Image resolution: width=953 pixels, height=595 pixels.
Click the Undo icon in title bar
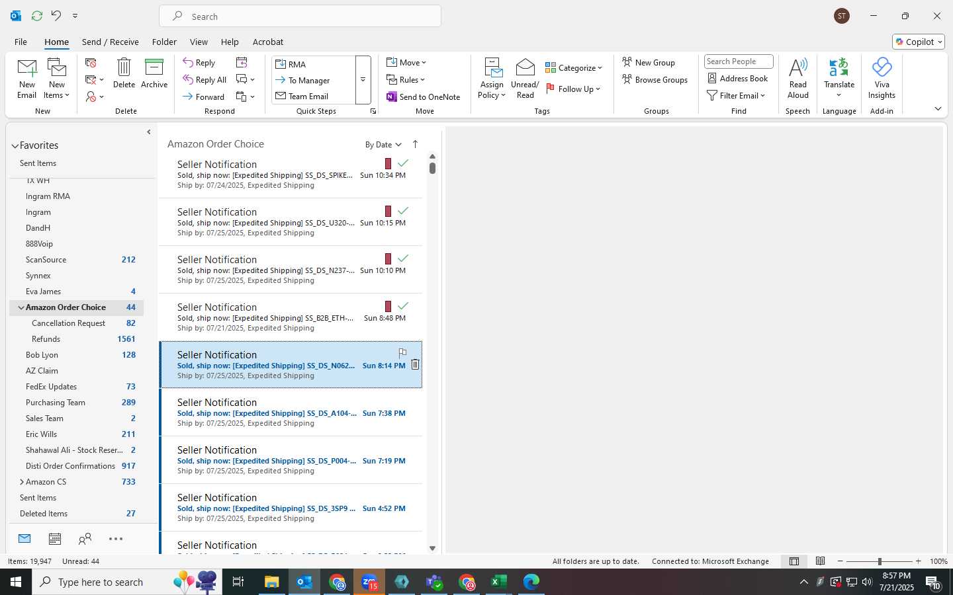[56, 15]
